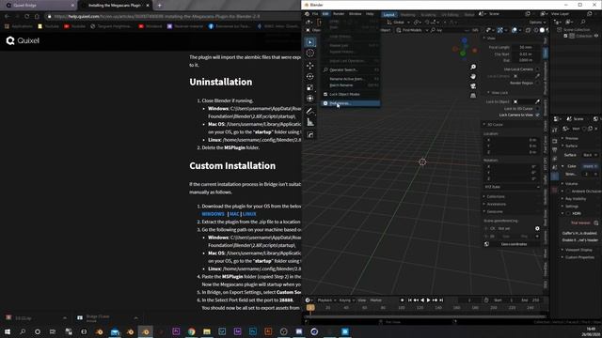Select the Add Cube tool
The width and height of the screenshot is (602, 338).
click(310, 135)
